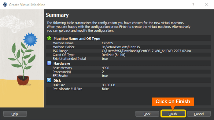
Task: Select the ISO Image row label
Action: (60, 51)
